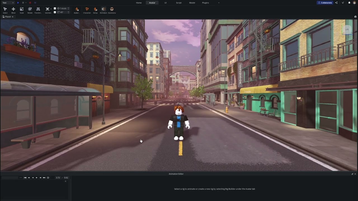Toggle animation looping

[48, 178]
